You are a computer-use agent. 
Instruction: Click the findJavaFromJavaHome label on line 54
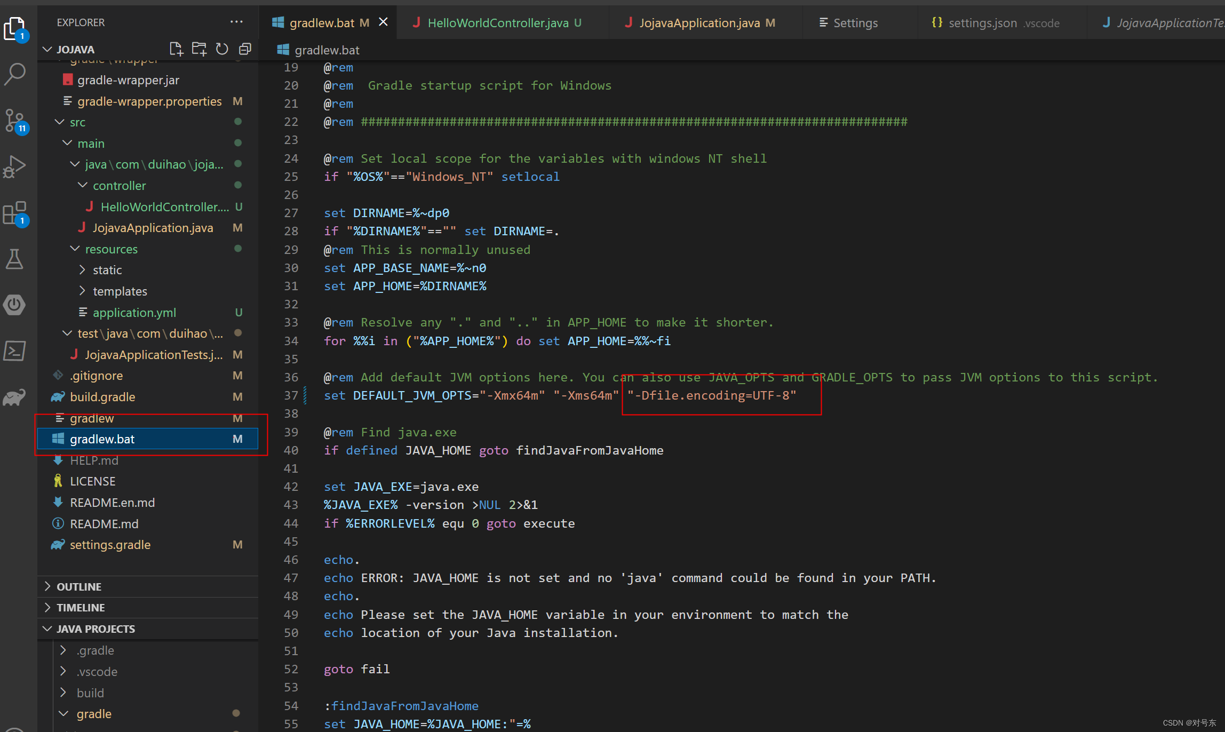pyautogui.click(x=405, y=706)
